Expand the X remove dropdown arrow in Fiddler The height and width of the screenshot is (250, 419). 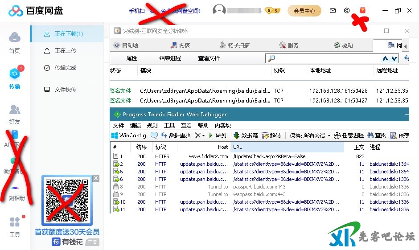(204, 136)
